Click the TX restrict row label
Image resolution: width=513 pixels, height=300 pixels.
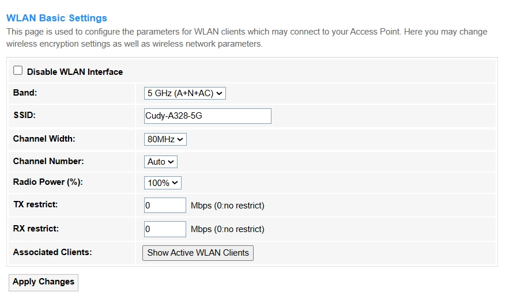[x=35, y=204]
